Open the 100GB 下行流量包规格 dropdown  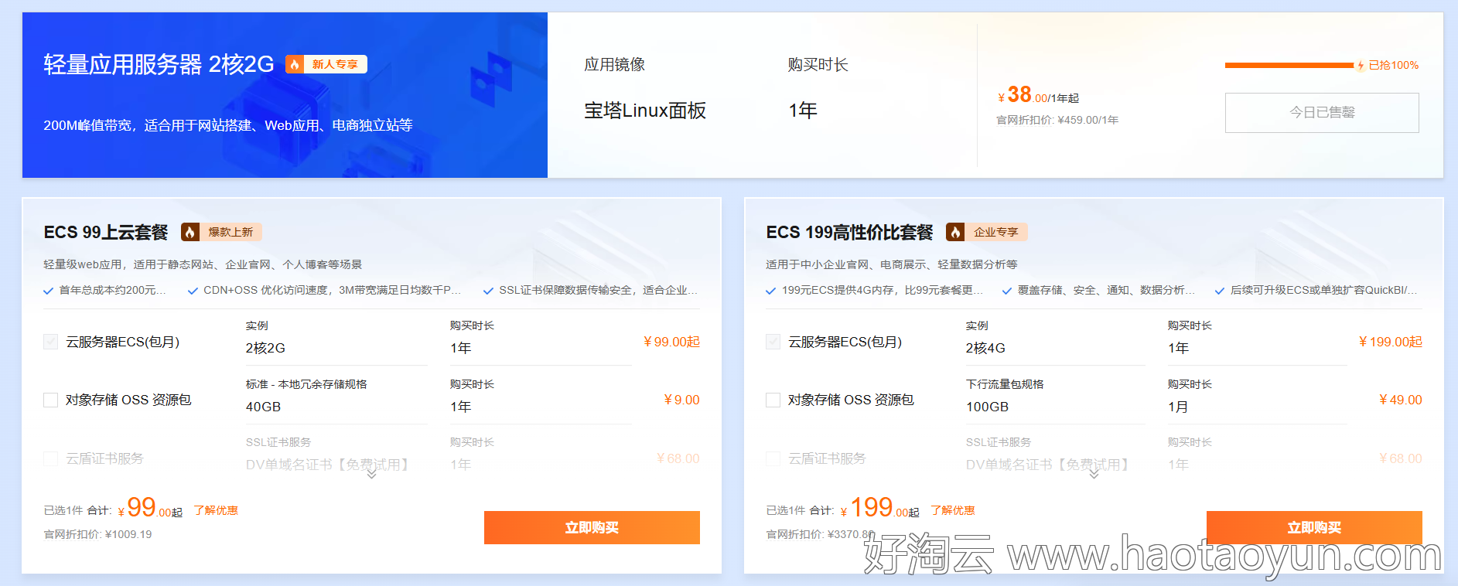pyautogui.click(x=1055, y=407)
